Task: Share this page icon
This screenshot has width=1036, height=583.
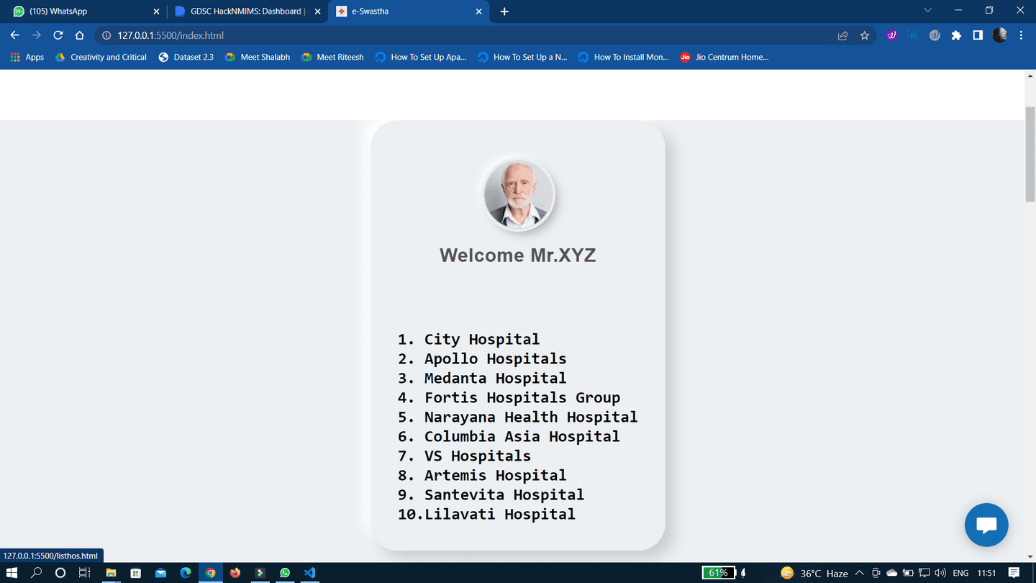Action: click(x=842, y=35)
